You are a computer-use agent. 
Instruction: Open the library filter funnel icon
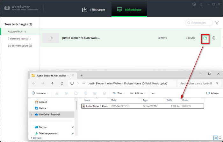217,23
